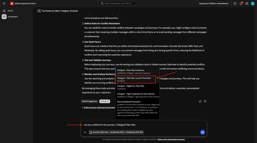257x143 pixels.
Task: Open the Related Suggestions tab
Action: (89, 102)
